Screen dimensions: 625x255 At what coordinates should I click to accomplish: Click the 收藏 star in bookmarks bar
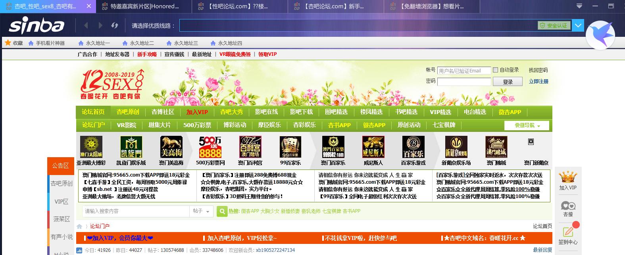(x=8, y=43)
